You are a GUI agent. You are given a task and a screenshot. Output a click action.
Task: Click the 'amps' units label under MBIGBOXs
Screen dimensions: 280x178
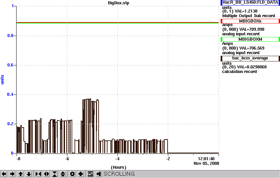coord(227,25)
